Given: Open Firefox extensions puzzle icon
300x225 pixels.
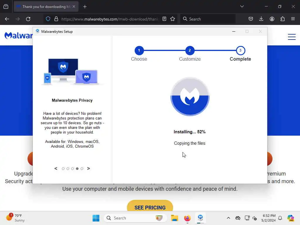Looking at the screenshot, I should [x=282, y=19].
